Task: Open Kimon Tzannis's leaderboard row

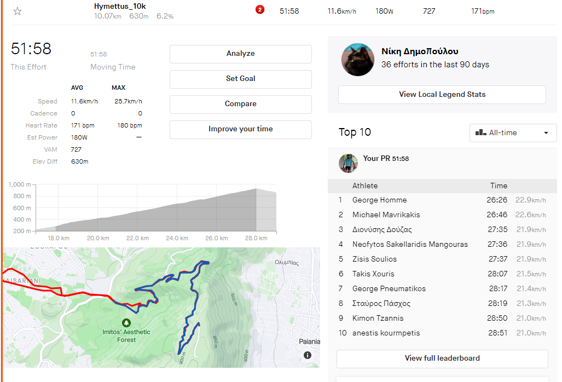Action: (378, 319)
